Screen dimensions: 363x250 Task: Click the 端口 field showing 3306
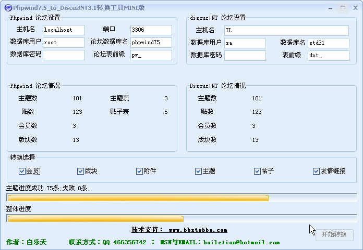151,30
